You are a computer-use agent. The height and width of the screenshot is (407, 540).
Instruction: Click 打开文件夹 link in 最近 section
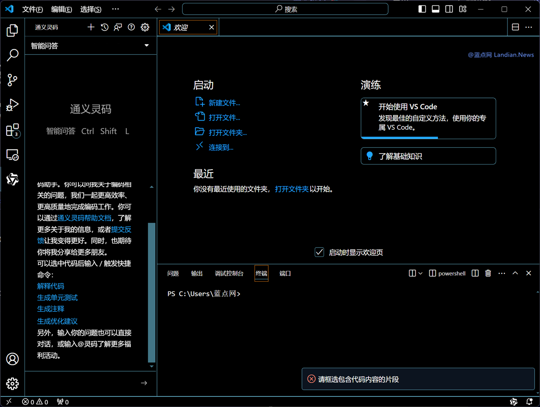click(292, 189)
